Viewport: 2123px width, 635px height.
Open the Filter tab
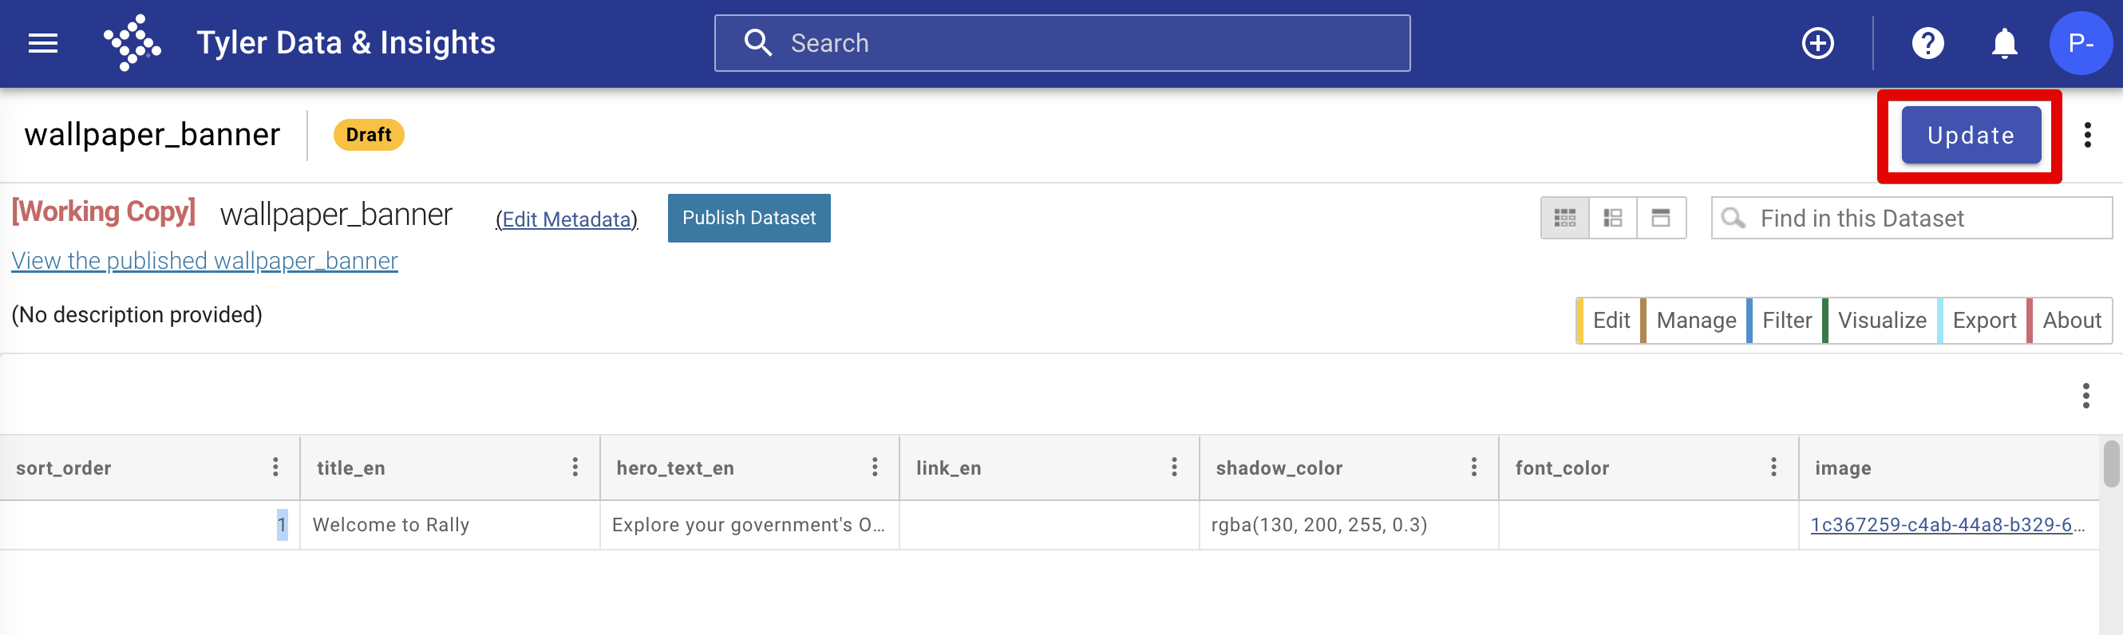1785,321
